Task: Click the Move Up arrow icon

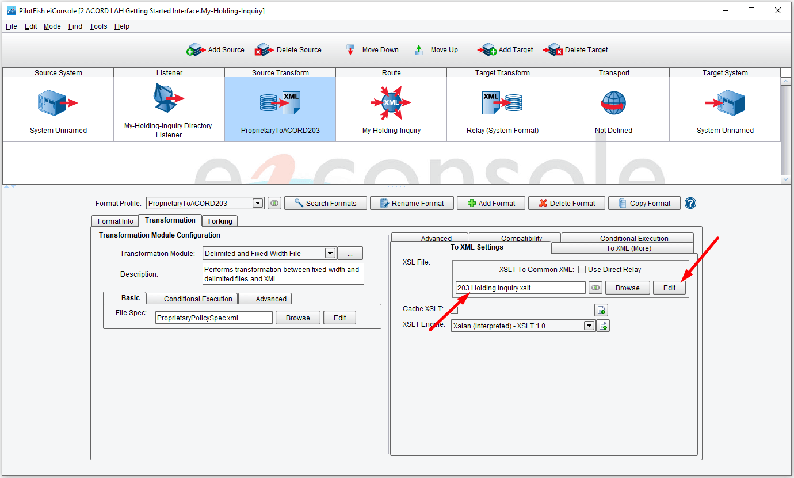Action: point(419,50)
